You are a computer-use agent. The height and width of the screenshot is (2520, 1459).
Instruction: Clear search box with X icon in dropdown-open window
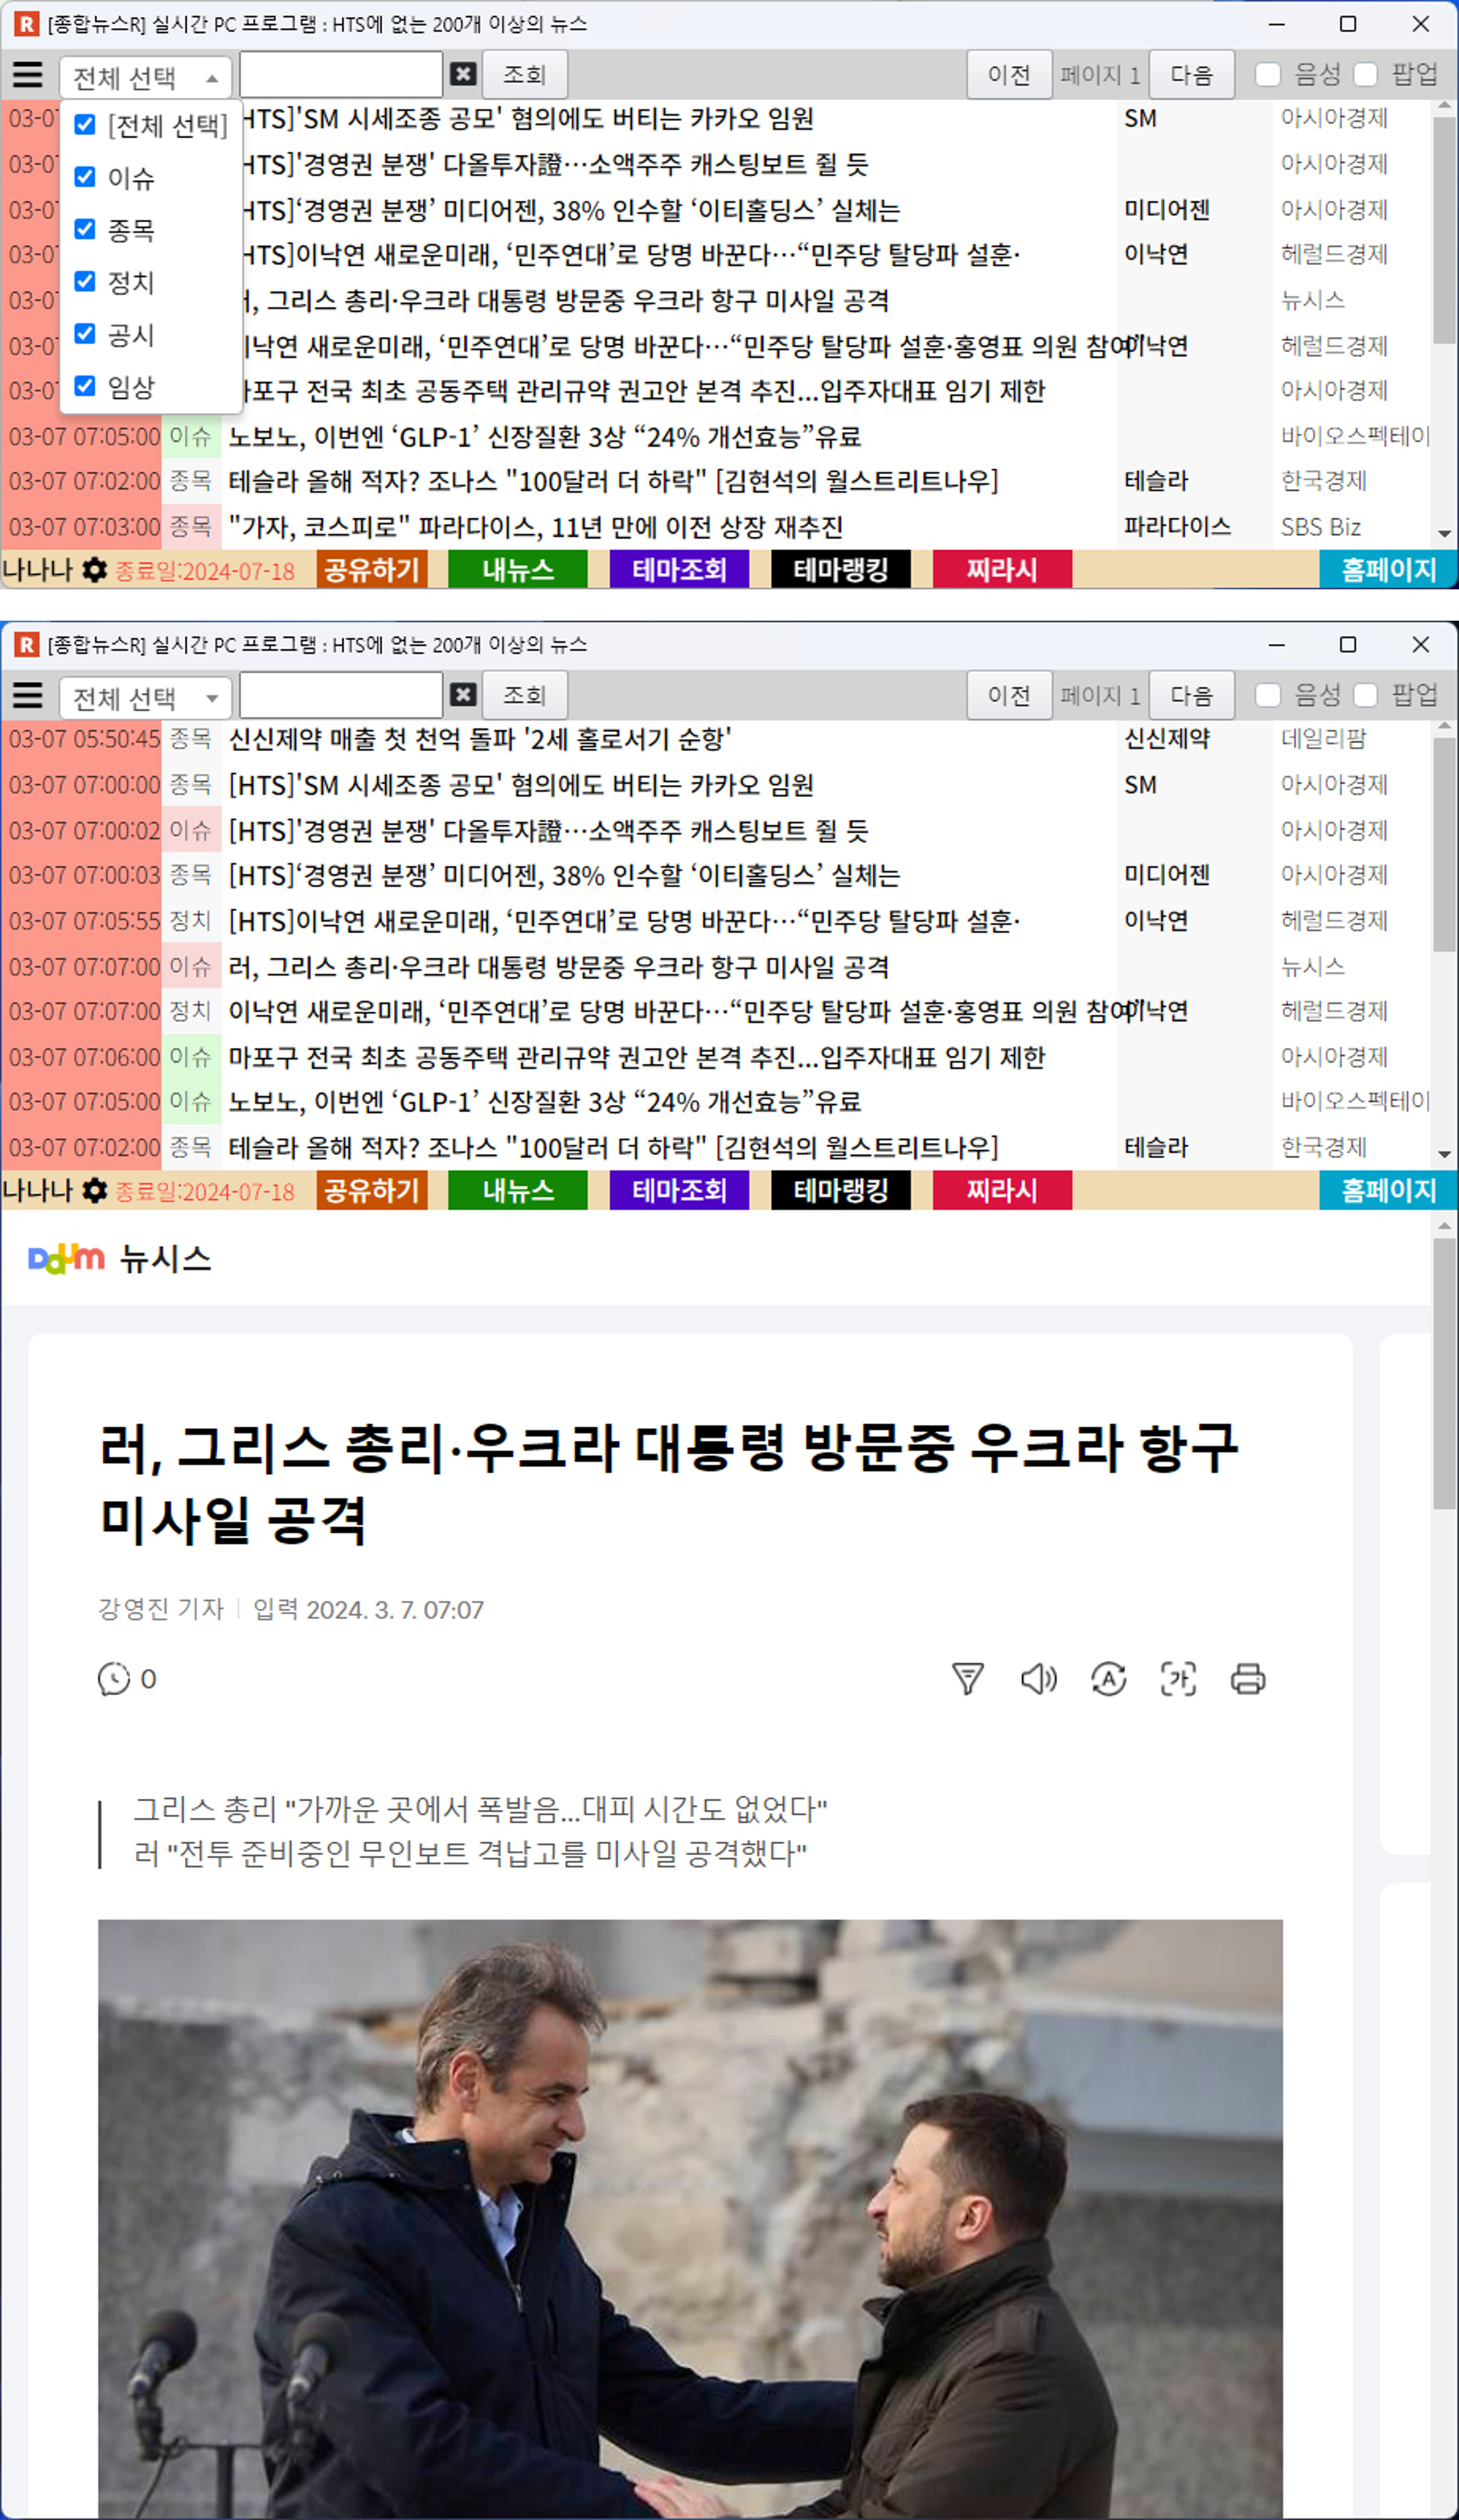click(x=462, y=74)
